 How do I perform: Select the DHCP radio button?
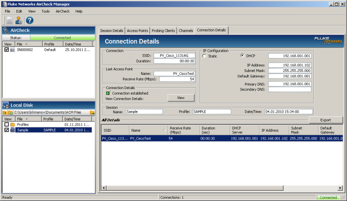click(242, 56)
